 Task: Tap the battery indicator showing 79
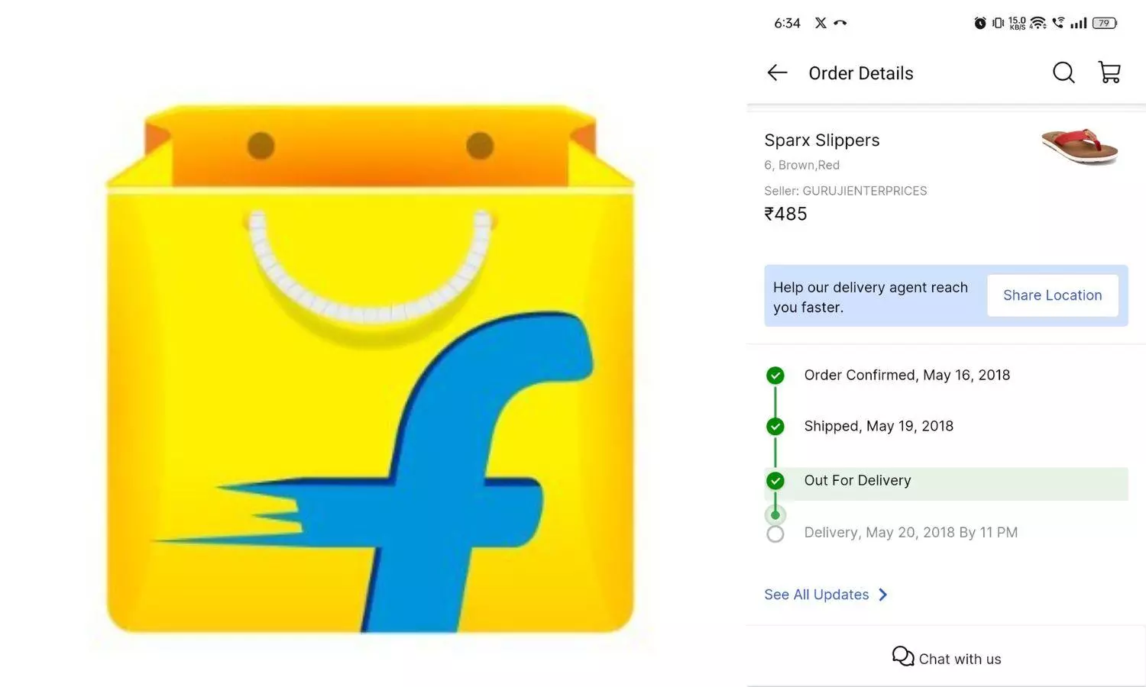(x=1103, y=23)
